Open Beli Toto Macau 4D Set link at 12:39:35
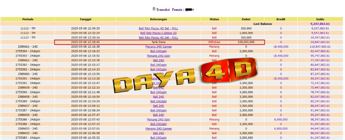345x140 pixels. click(158, 28)
